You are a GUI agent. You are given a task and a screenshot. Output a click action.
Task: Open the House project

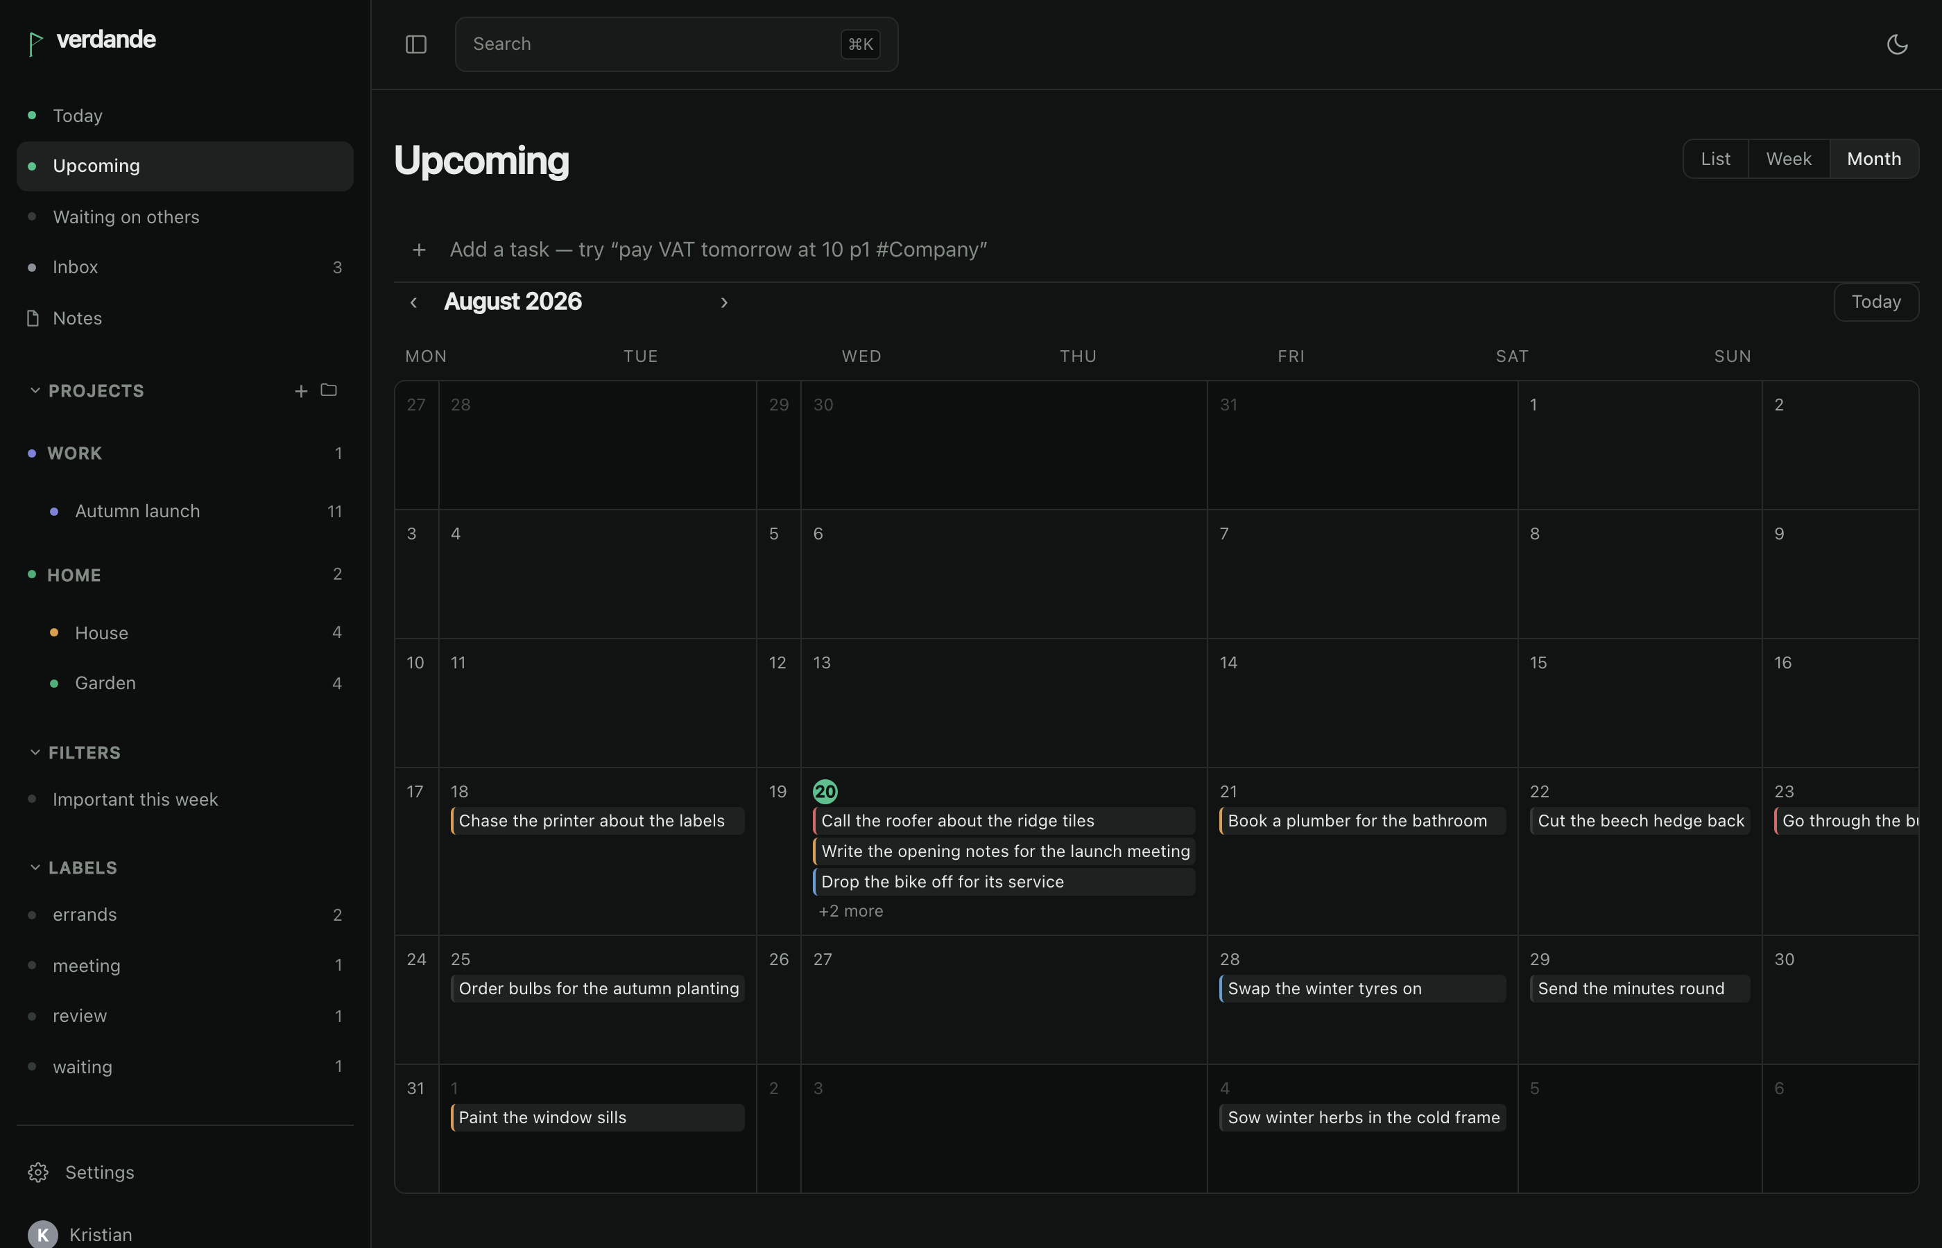click(x=184, y=633)
